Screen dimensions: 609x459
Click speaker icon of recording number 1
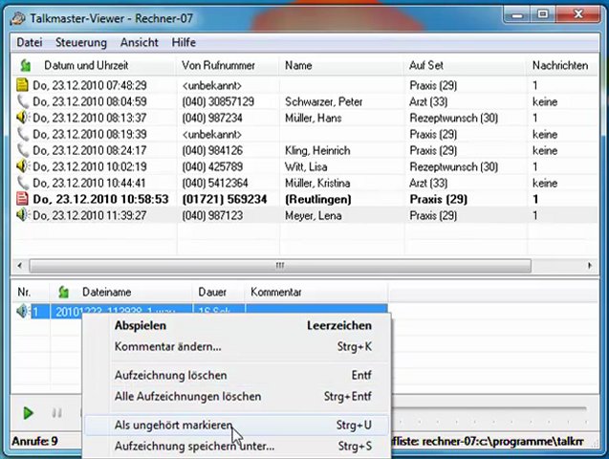(23, 311)
